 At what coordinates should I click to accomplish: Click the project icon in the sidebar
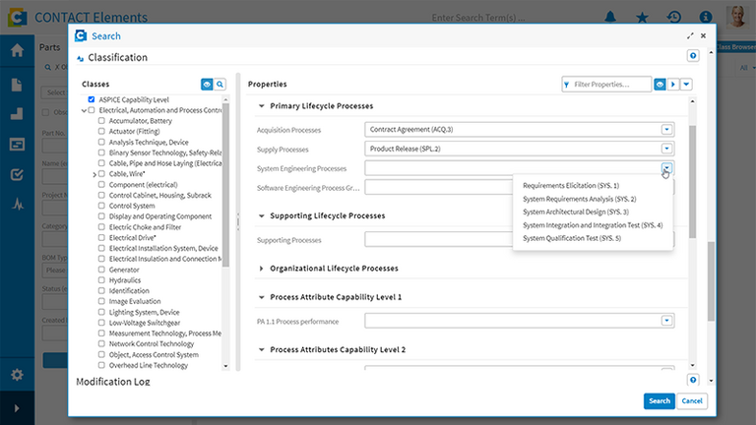[17, 145]
